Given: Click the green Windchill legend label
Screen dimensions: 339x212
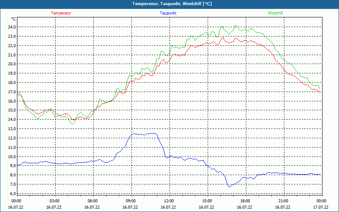Looking at the screenshot, I should (275, 13).
